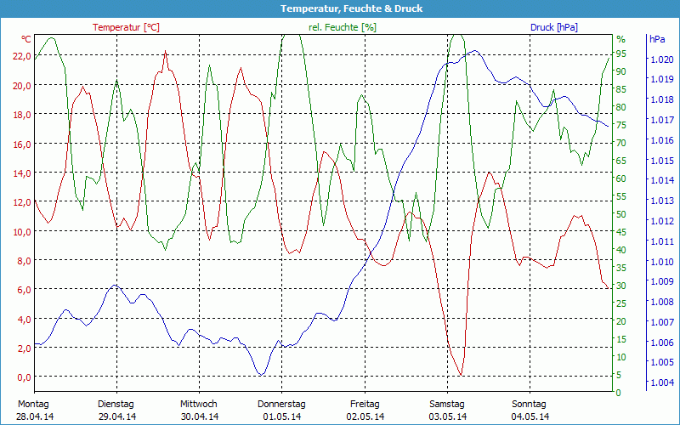This screenshot has height=425, width=680.
Task: Click the '%' unit label on the humidity axis
Action: 621,39
